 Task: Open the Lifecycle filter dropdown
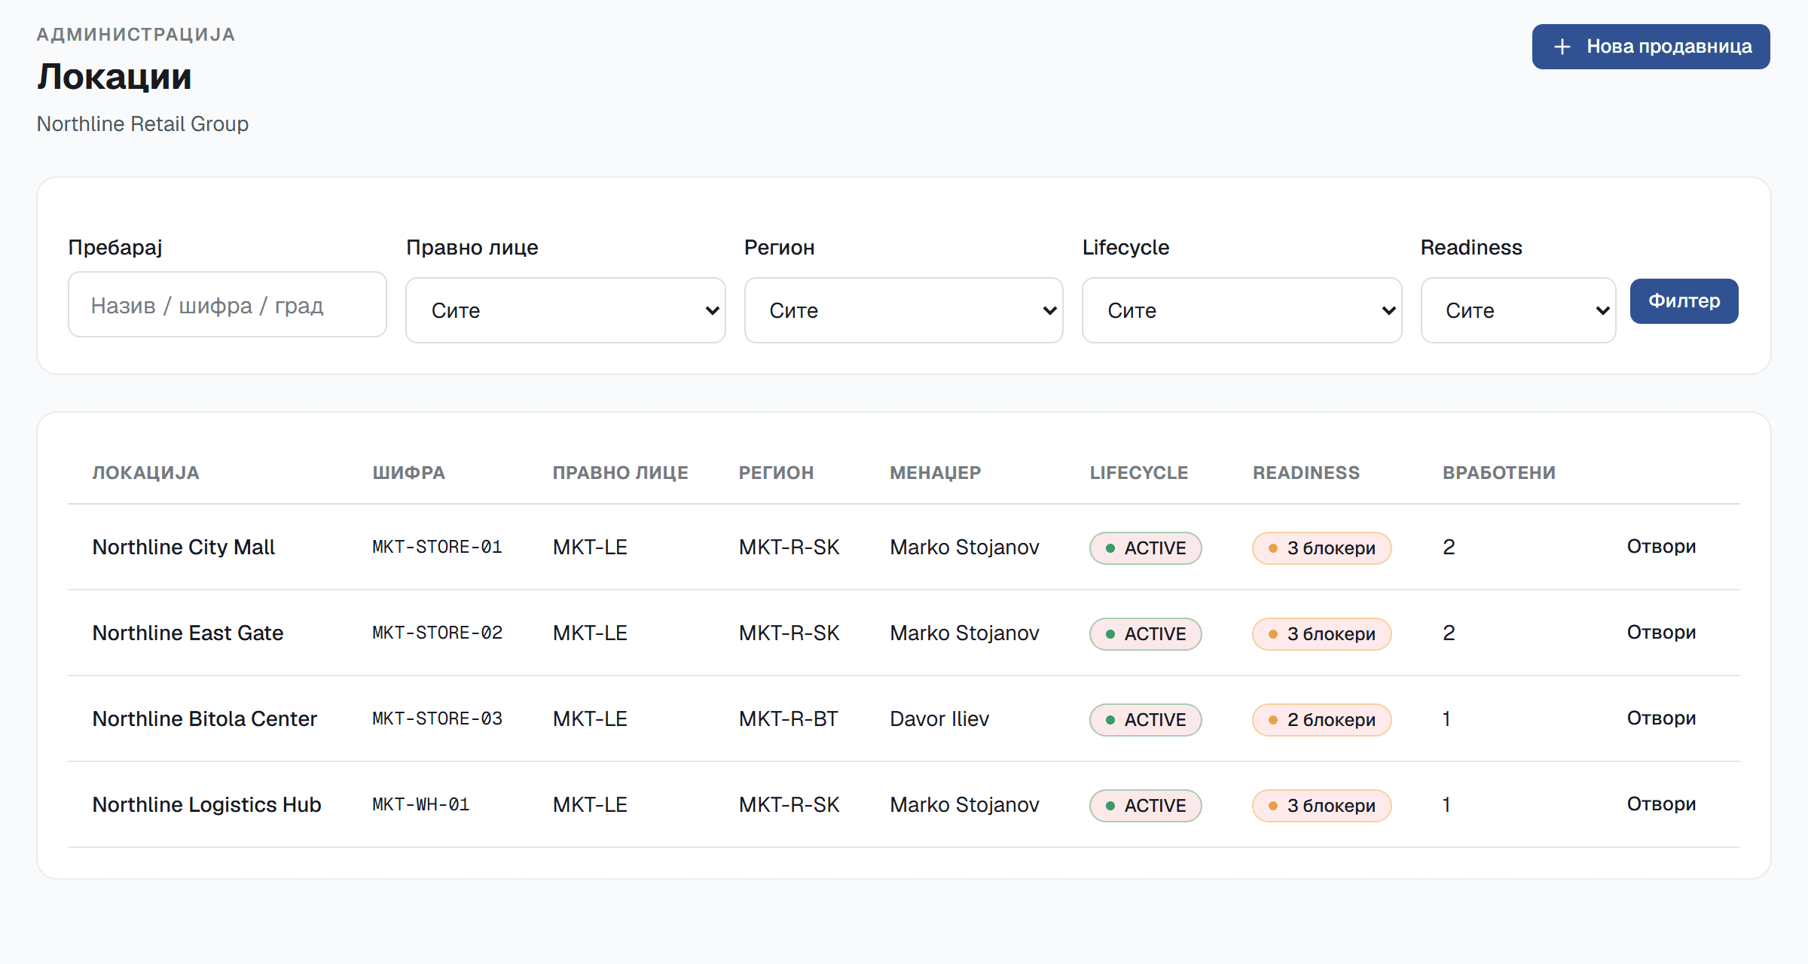pyautogui.click(x=1242, y=310)
